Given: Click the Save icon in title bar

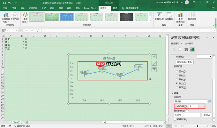Looking at the screenshot, I should 4,3.
